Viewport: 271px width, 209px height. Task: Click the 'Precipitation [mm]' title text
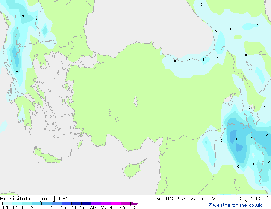28,199
